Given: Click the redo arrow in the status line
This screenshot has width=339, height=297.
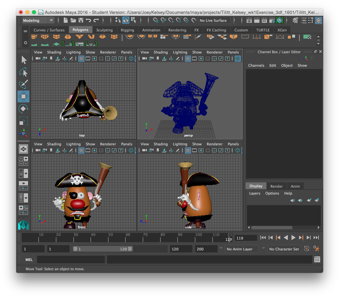Looking at the screenshot, I should click(x=96, y=20).
